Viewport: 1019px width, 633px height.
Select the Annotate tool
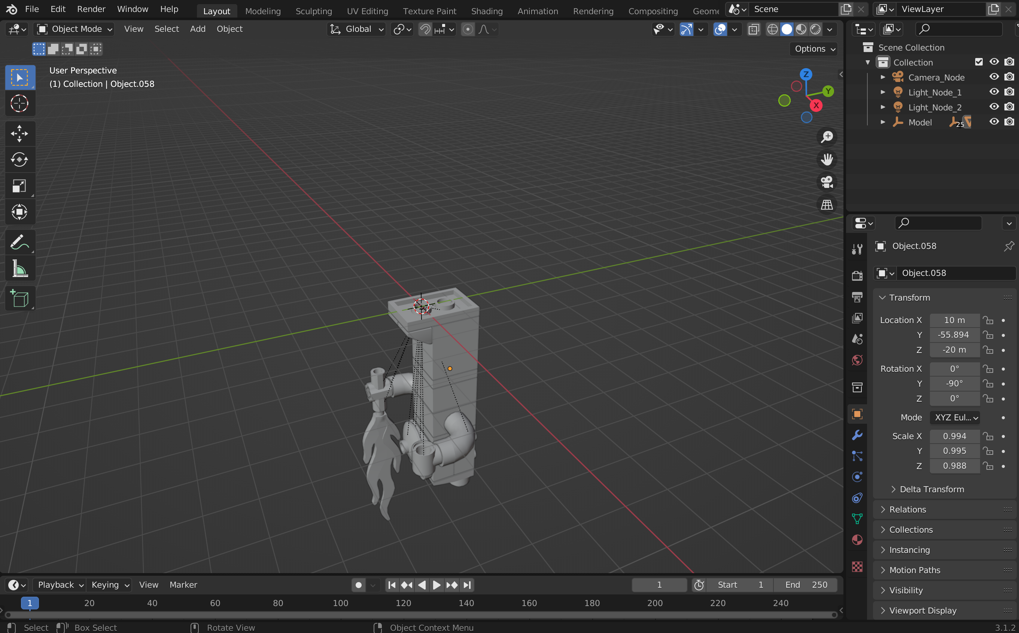(19, 243)
